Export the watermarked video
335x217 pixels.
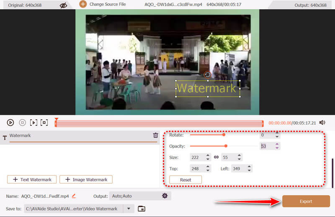306,201
